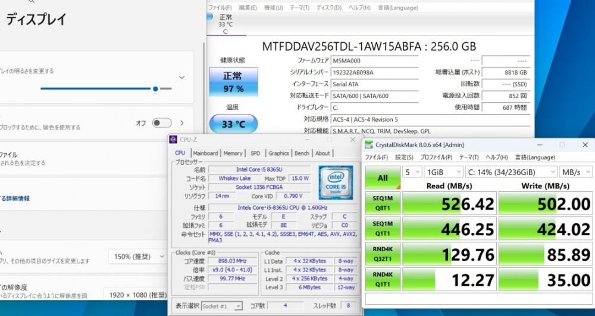Click the Intel Core i5 8365U name field
Image resolution: width=595 pixels, height=316 pixels.
[259, 169]
